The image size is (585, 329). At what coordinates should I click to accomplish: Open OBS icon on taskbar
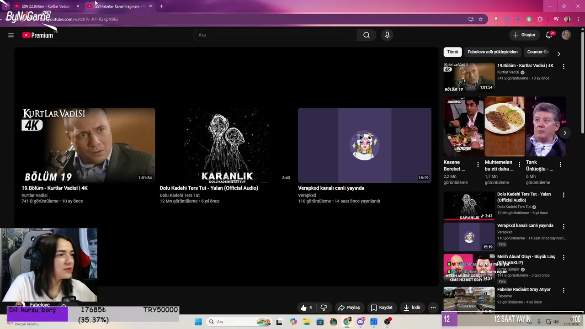point(388,322)
